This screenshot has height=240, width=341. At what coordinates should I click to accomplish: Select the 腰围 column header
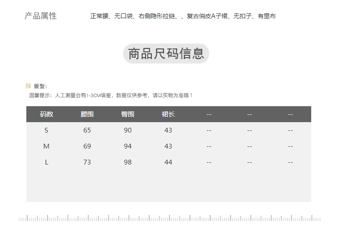click(x=87, y=114)
